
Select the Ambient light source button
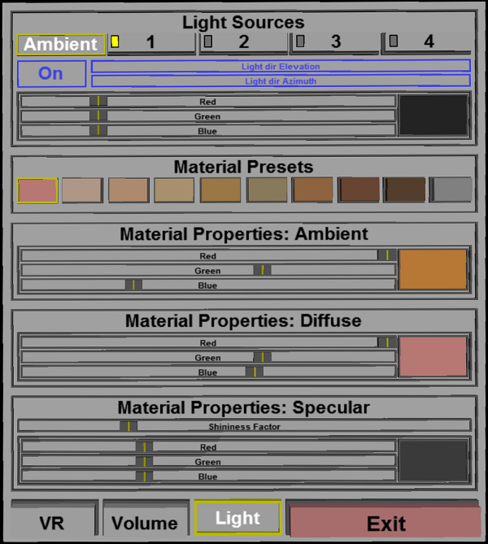(61, 44)
